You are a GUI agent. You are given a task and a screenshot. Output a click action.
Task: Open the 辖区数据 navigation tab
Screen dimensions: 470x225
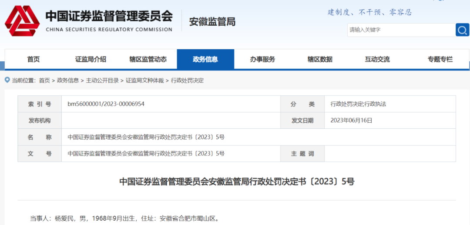(x=320, y=59)
